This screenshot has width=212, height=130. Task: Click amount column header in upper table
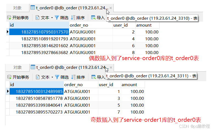(147, 25)
